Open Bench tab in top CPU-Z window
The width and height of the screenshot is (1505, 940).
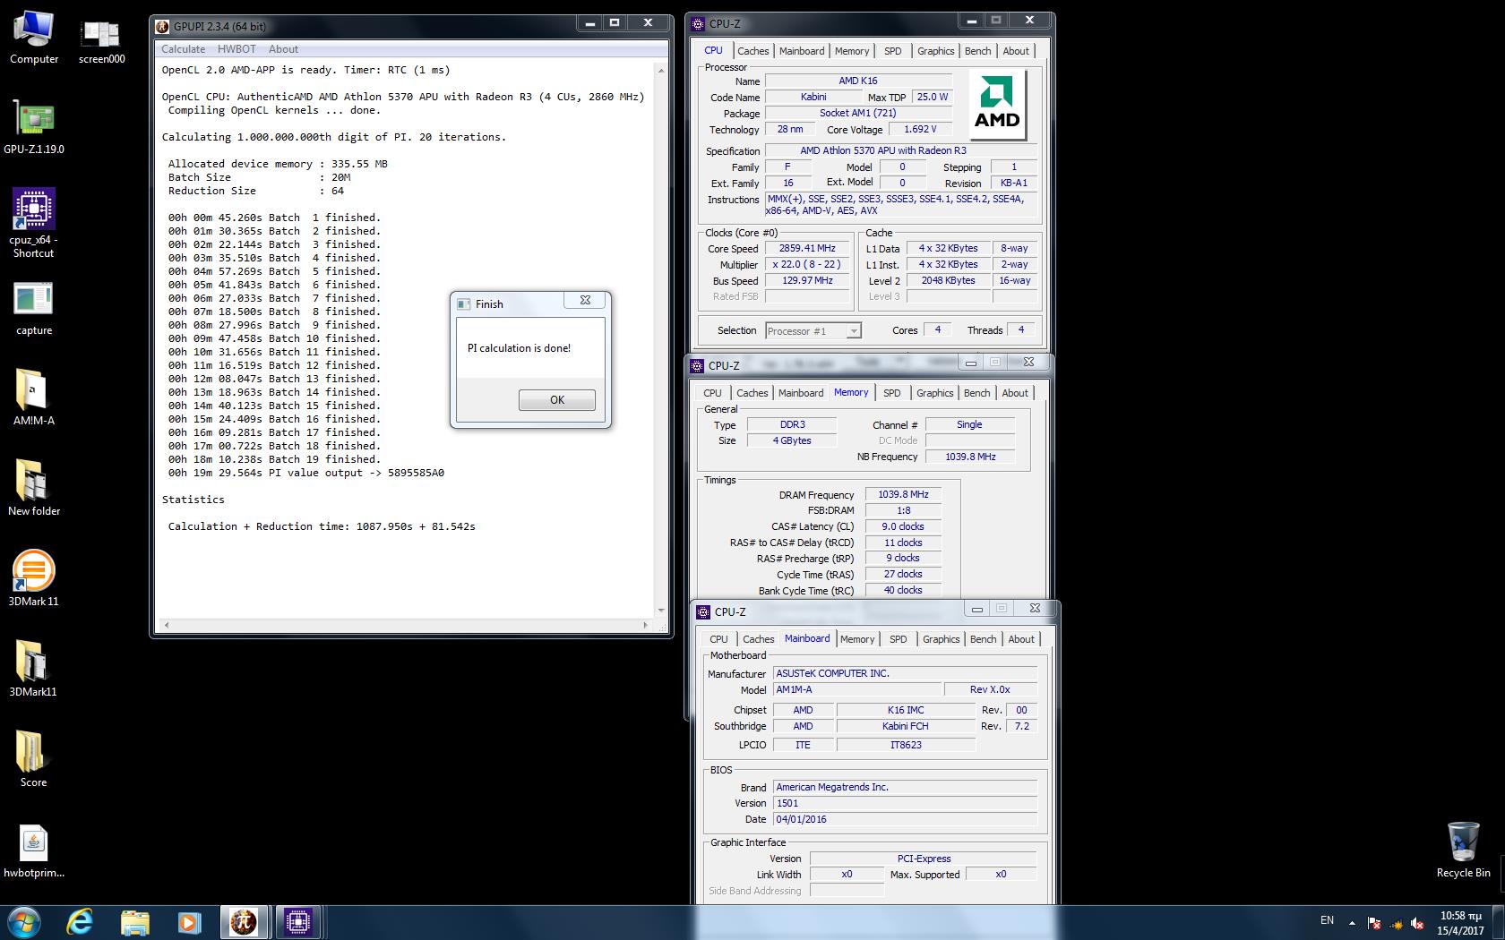[977, 51]
